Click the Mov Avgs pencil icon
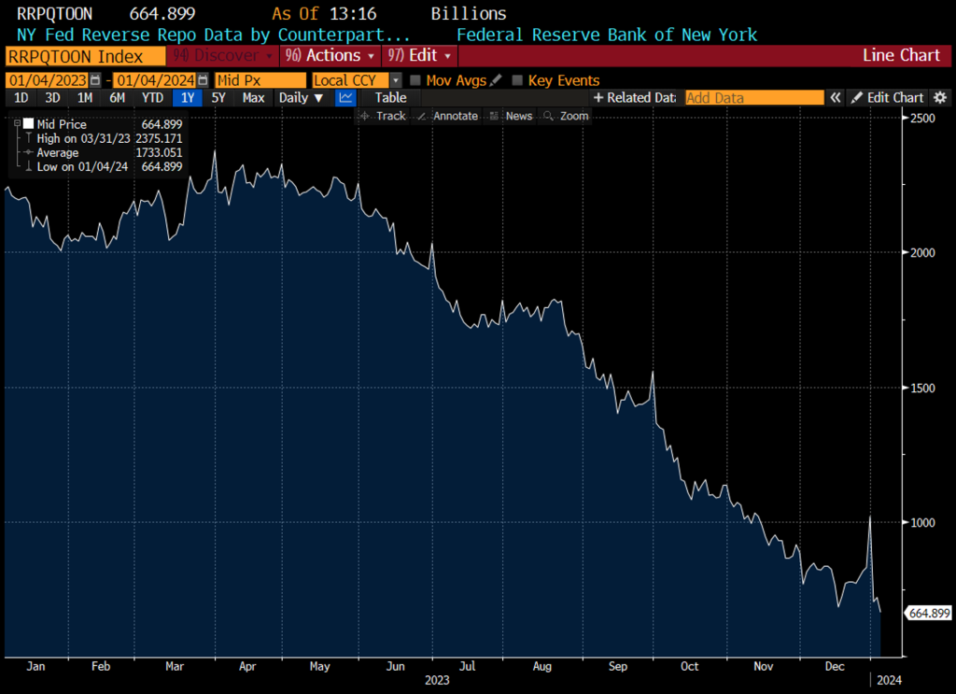The width and height of the screenshot is (956, 694). tap(496, 81)
